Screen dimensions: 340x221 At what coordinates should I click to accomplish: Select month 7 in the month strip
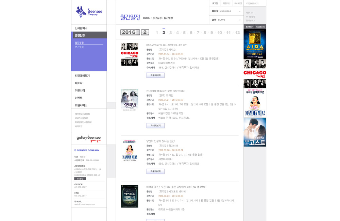point(198,33)
